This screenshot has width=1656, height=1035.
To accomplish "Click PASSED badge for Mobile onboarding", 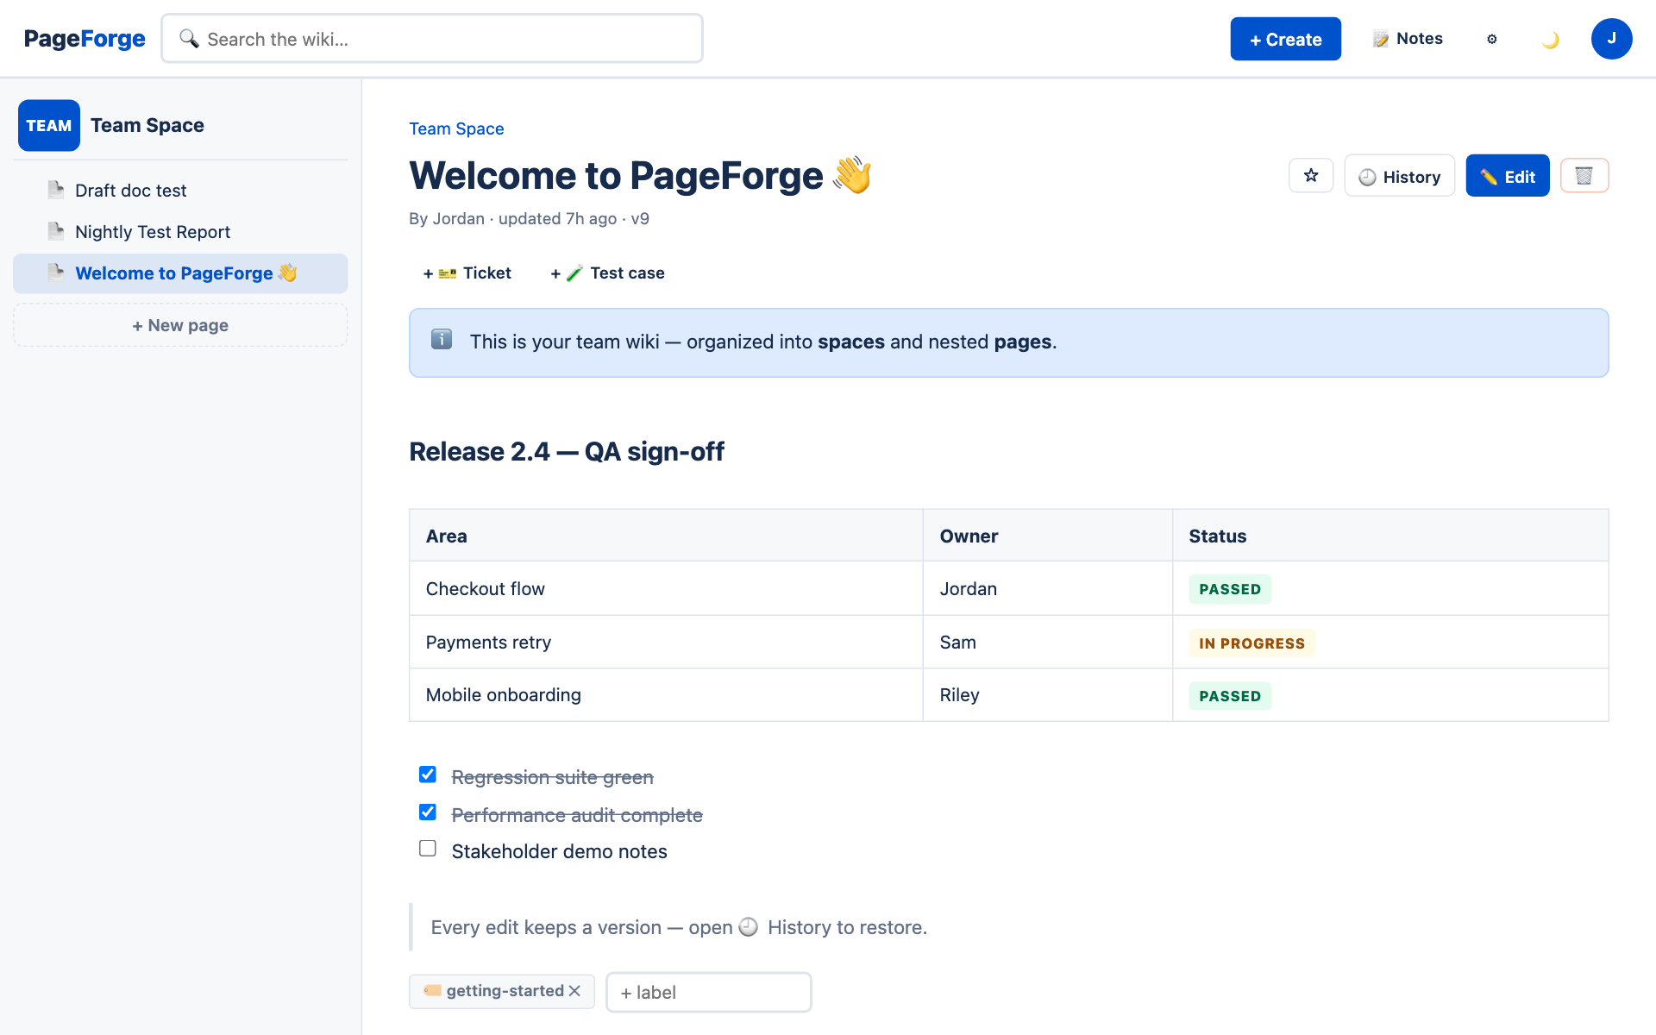I will [x=1230, y=696].
